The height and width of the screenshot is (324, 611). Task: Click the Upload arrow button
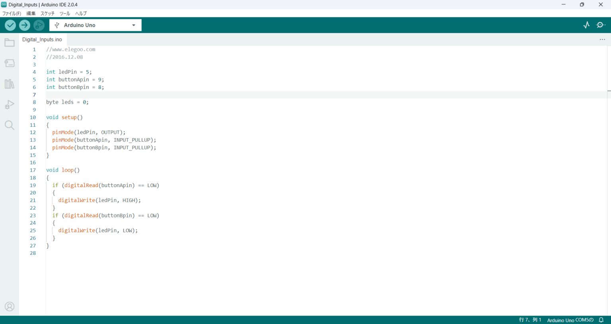point(25,25)
